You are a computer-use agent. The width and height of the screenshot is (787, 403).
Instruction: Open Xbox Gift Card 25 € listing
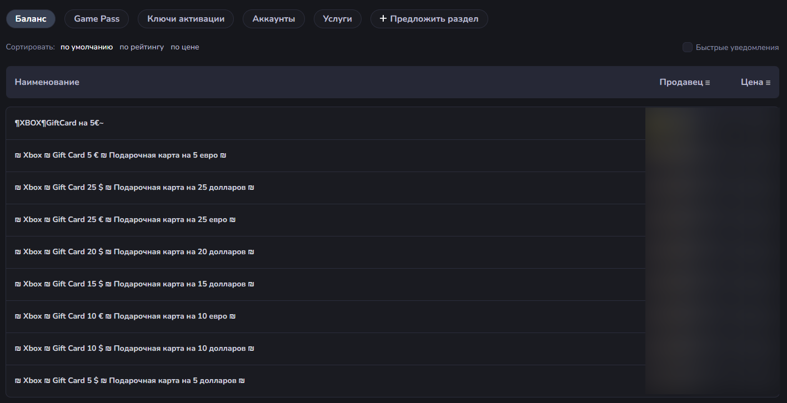(x=393, y=220)
